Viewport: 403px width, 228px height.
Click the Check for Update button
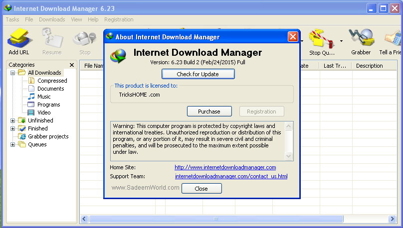[198, 74]
